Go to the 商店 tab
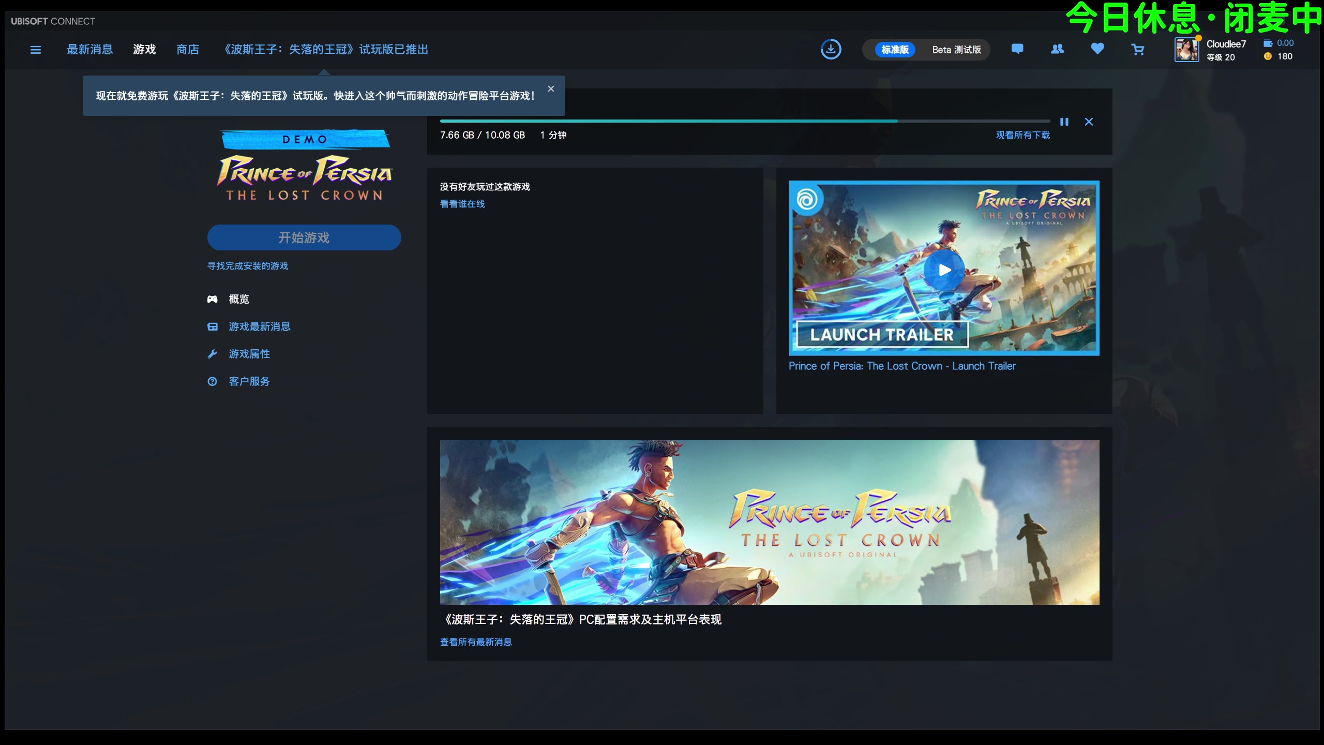 (x=188, y=50)
